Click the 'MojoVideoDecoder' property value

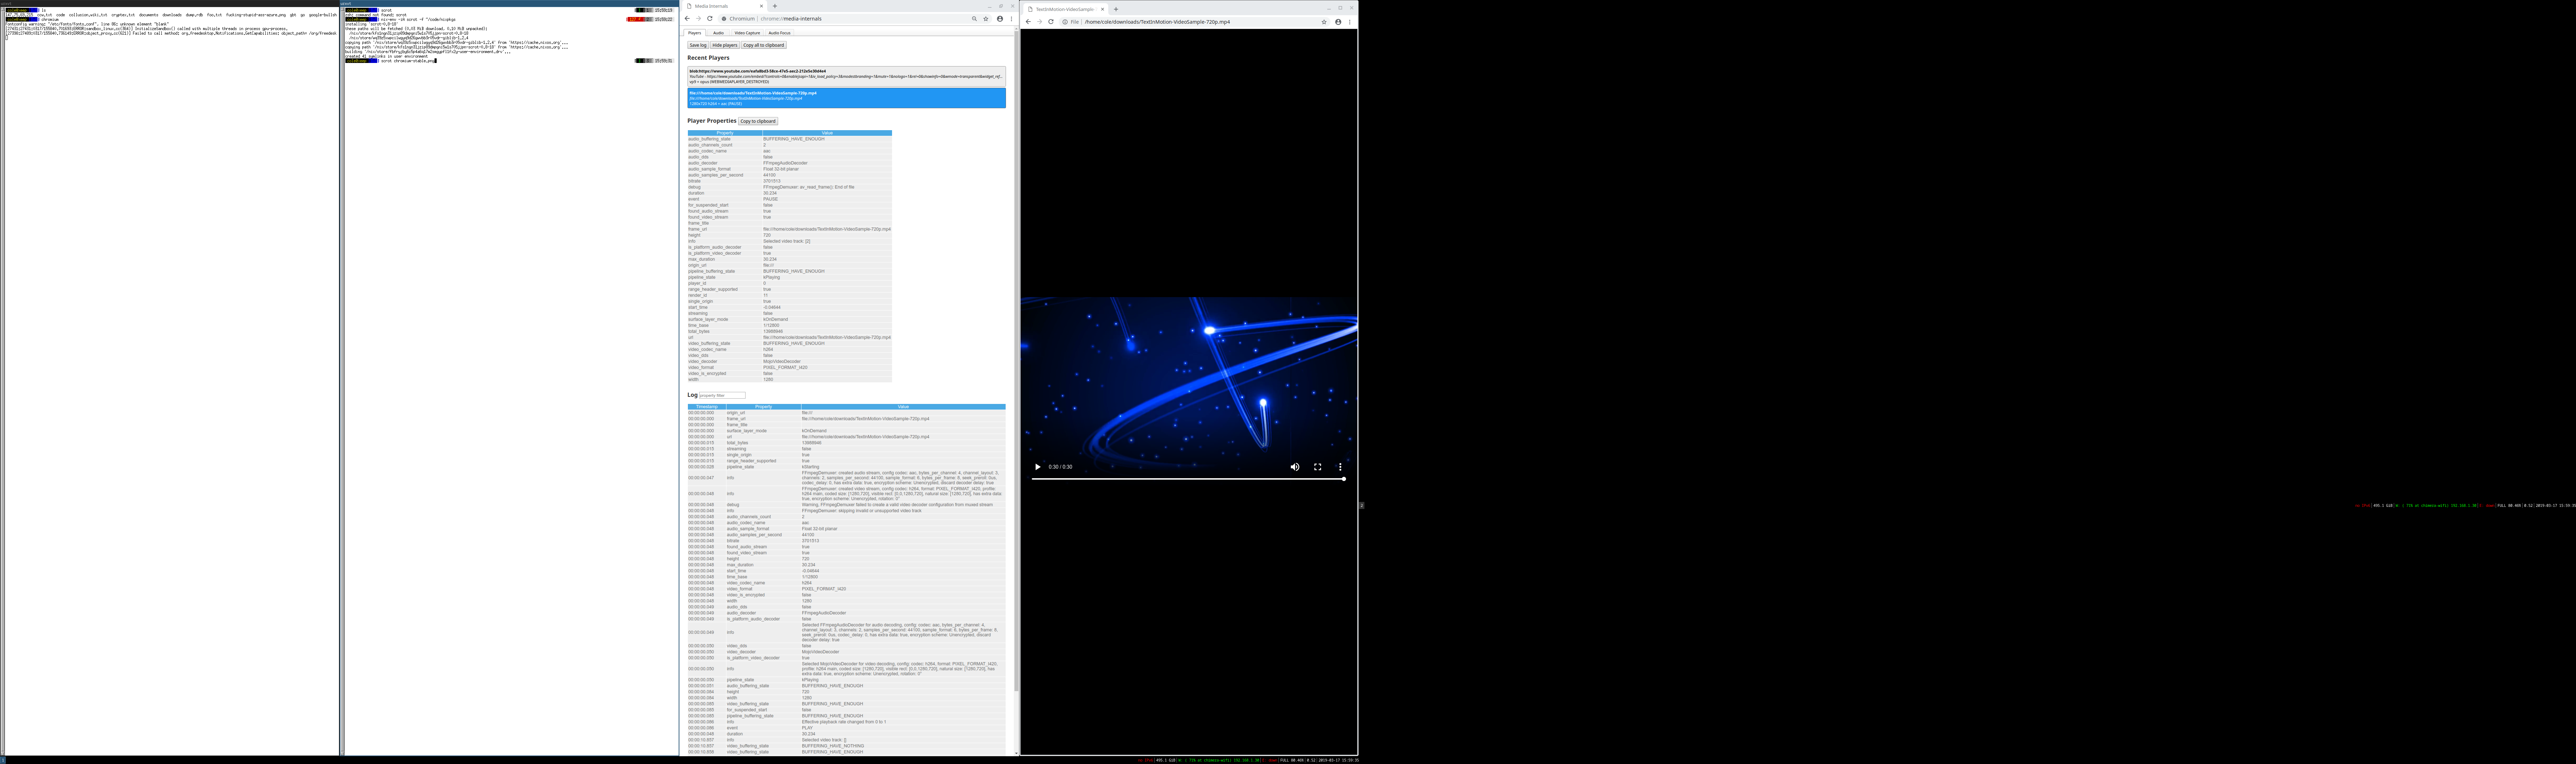(782, 362)
